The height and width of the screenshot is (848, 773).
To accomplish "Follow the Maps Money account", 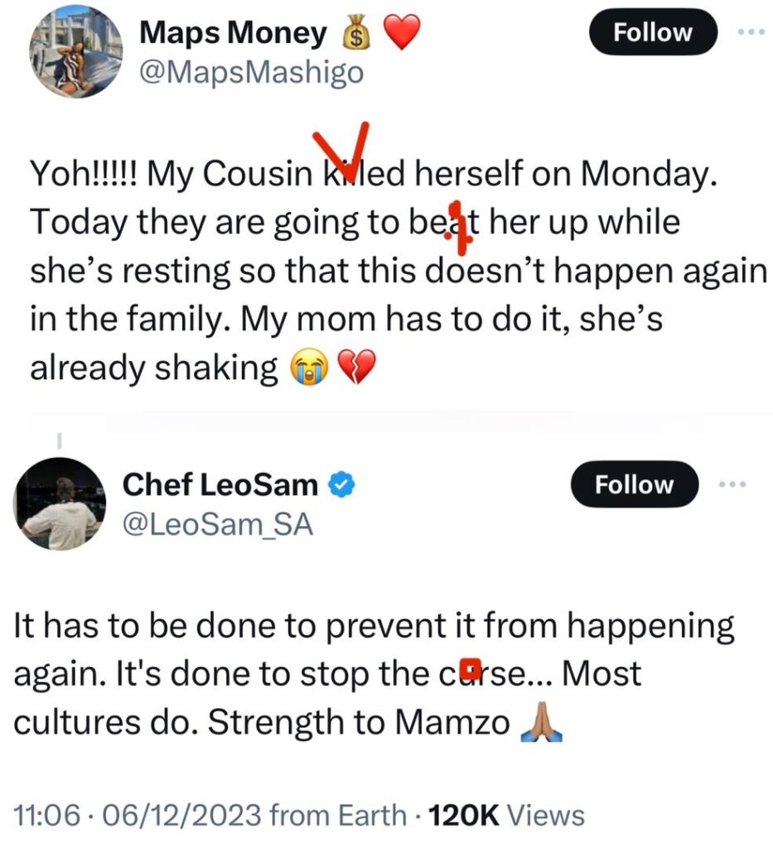I will pos(653,32).
